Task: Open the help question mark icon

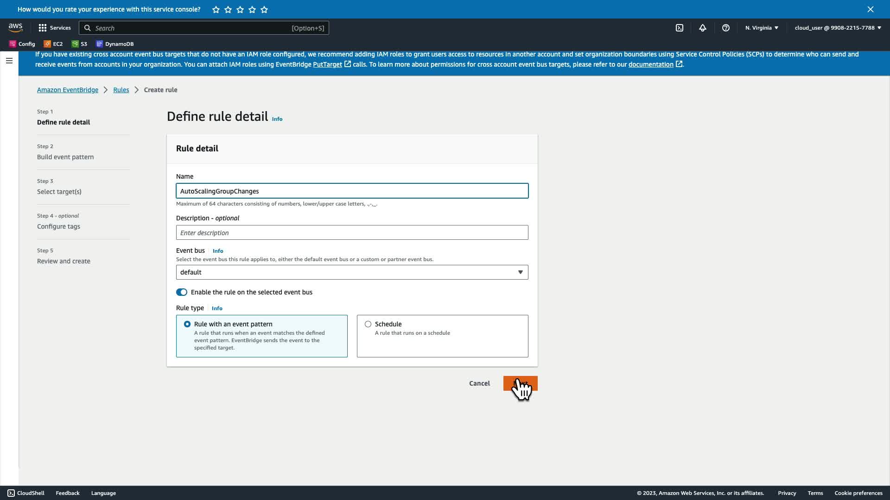Action: [x=725, y=28]
